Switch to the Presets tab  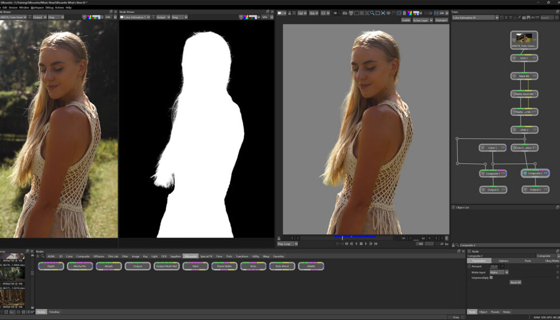click(495, 312)
